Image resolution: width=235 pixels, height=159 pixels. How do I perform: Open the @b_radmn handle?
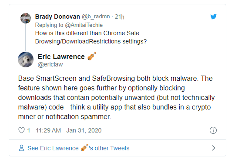click(96, 17)
